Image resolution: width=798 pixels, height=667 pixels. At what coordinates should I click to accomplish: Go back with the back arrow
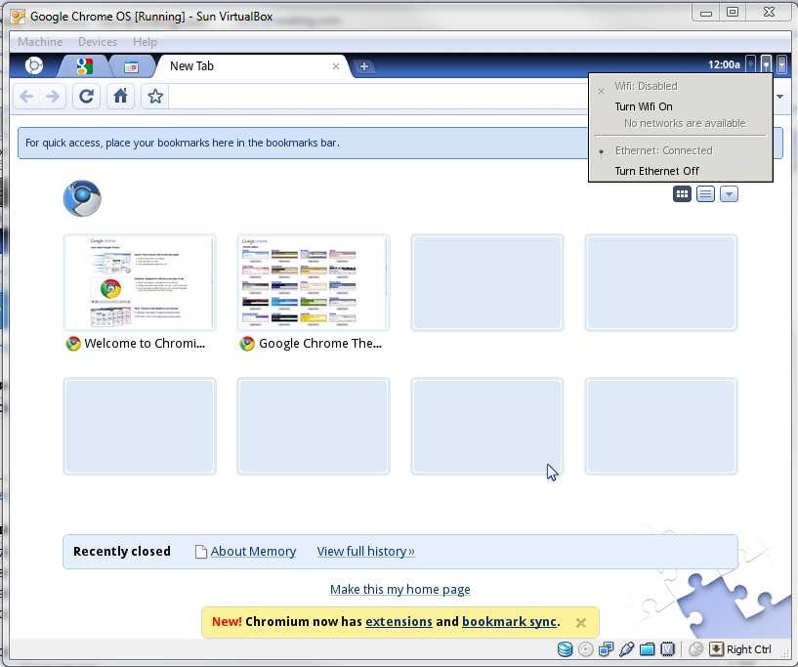(x=26, y=96)
